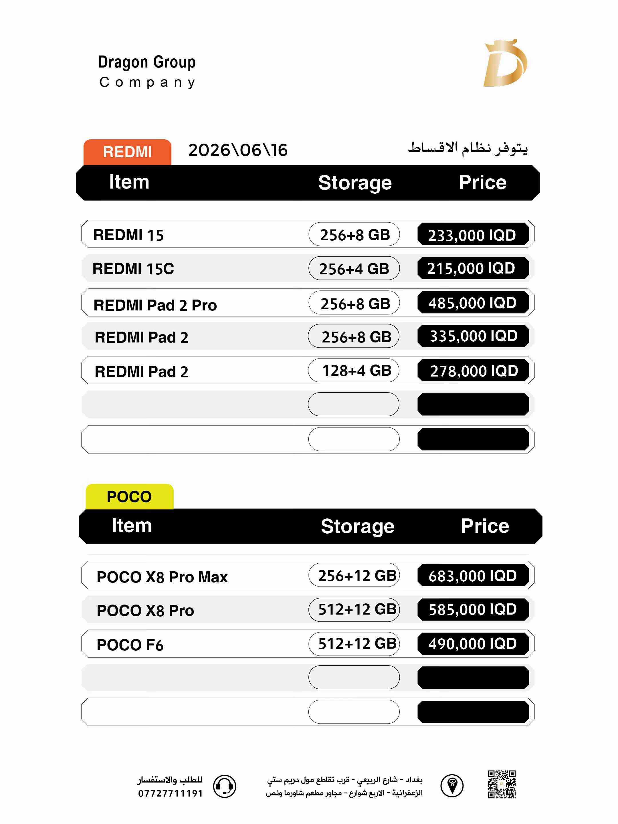Click the Arabic installment notice text
This screenshot has height=824, width=618.
point(468,148)
